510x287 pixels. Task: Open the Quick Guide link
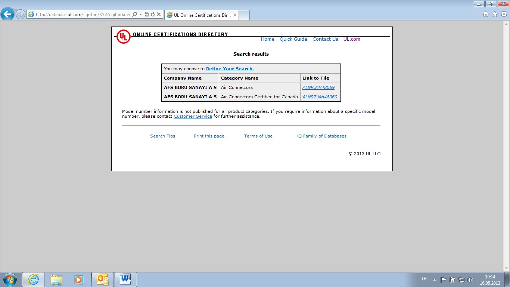coord(293,39)
